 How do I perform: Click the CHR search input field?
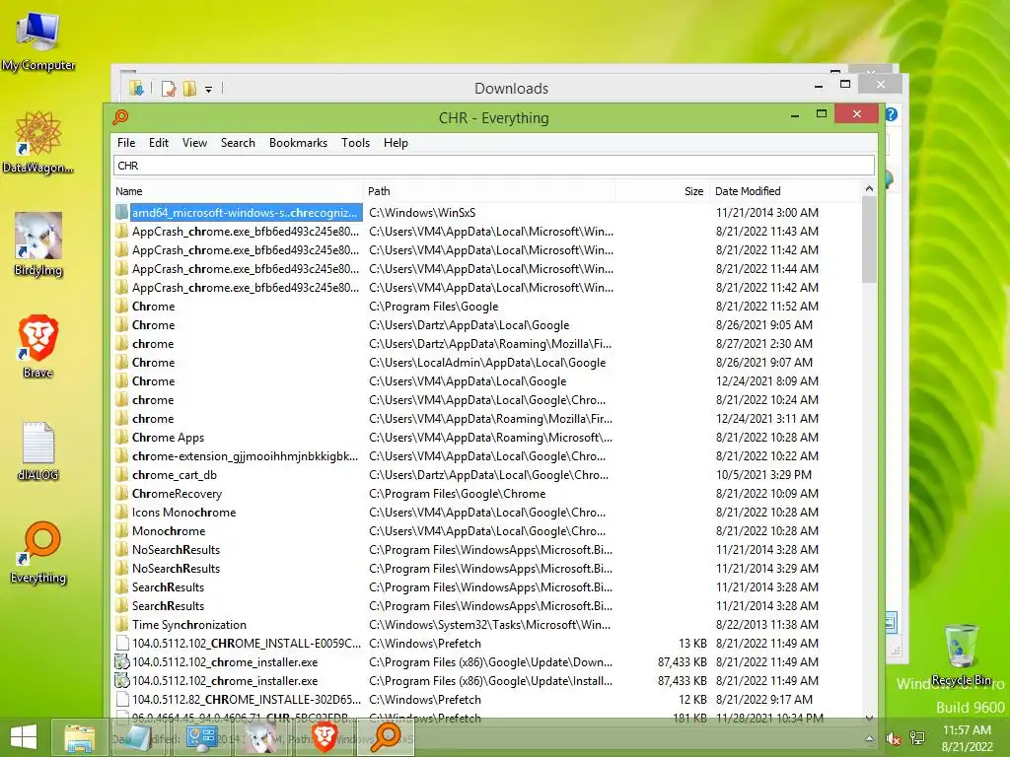(x=494, y=166)
